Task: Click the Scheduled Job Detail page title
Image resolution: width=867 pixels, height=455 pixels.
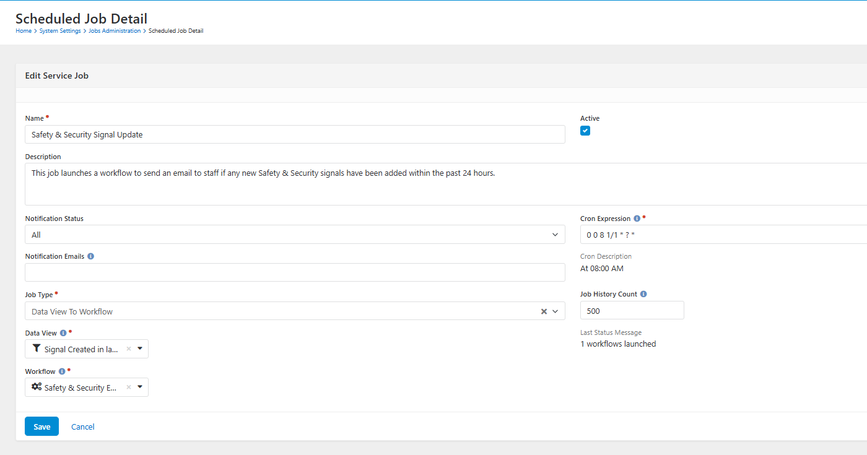Action: click(x=82, y=19)
